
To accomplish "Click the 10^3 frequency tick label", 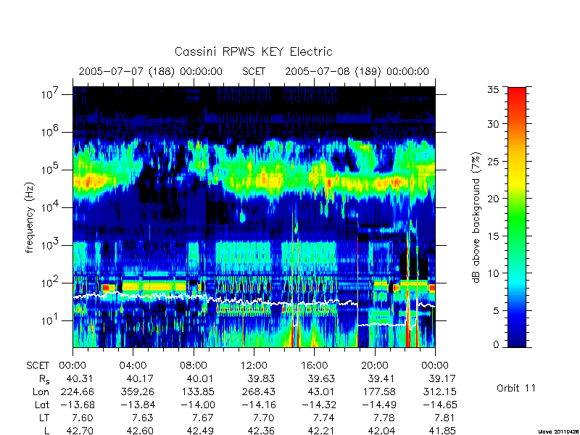I will [x=50, y=244].
